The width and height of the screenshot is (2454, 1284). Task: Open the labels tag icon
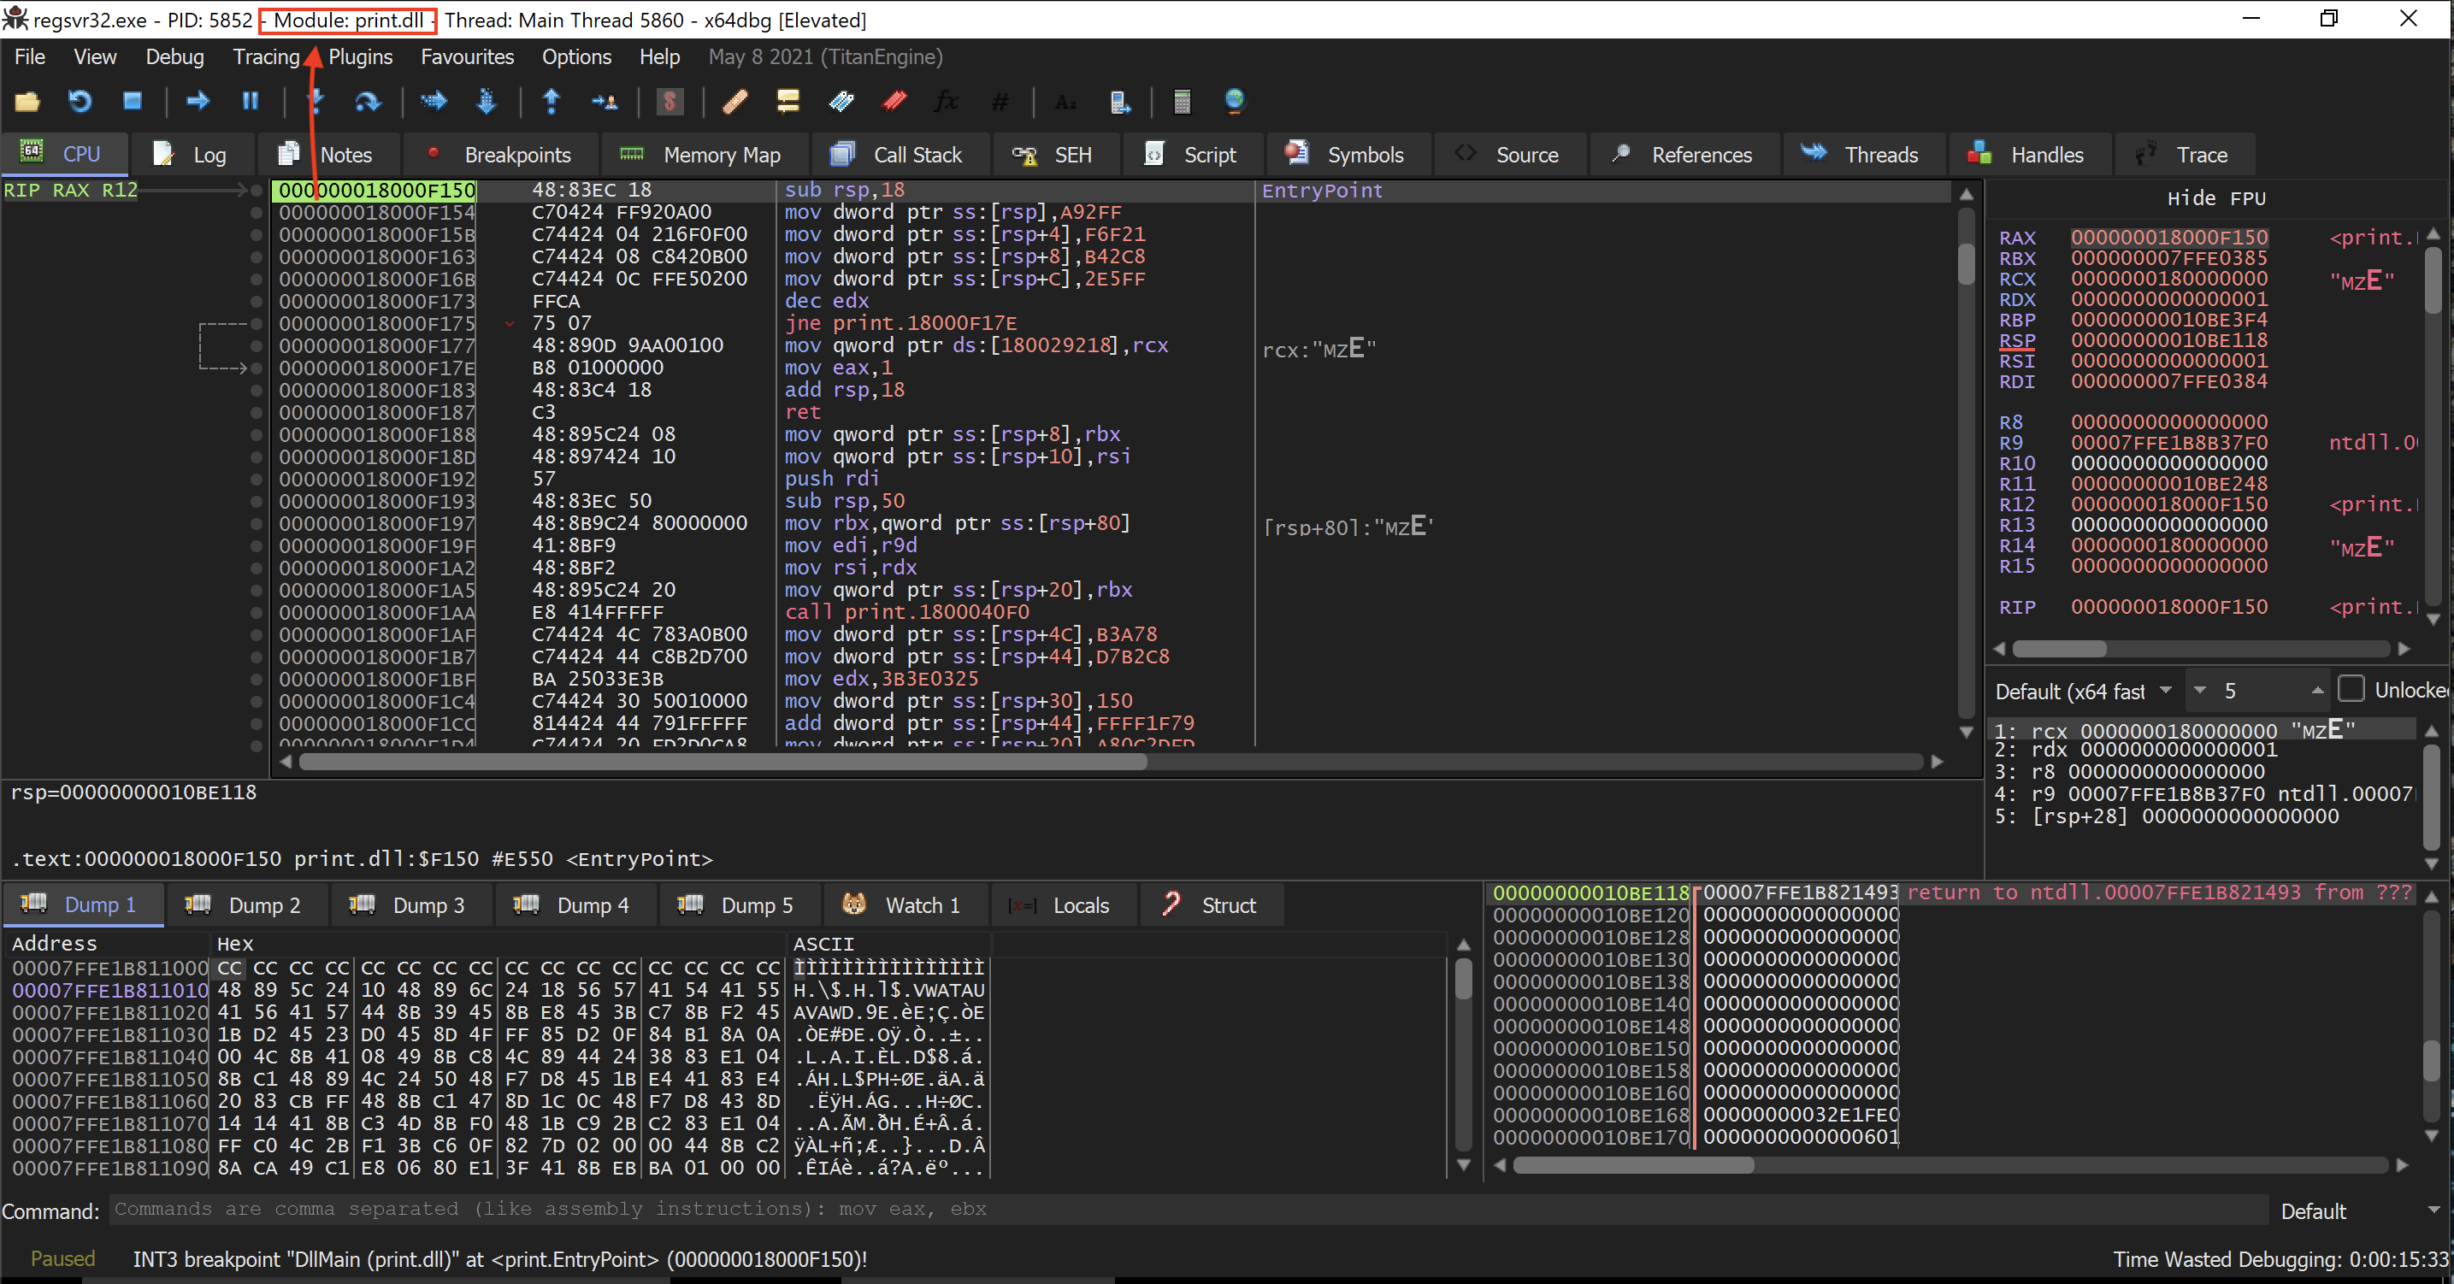(841, 102)
